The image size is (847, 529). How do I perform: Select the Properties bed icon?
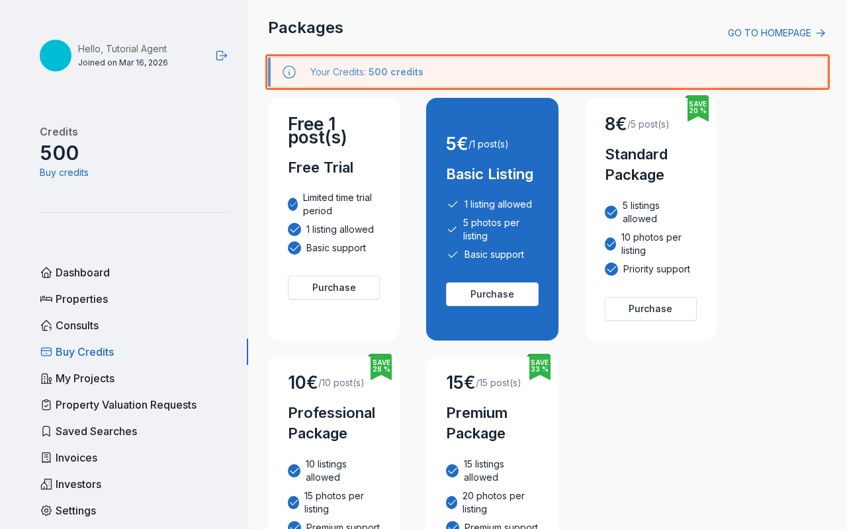(x=46, y=299)
